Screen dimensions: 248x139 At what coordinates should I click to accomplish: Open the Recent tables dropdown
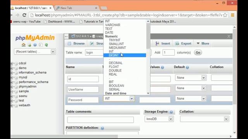point(35,51)
